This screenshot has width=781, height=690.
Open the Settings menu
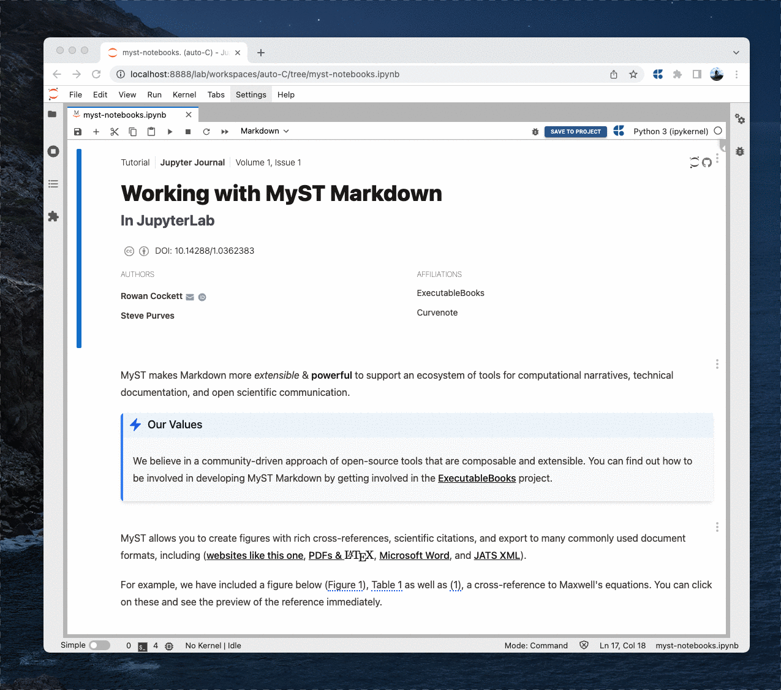pos(251,94)
